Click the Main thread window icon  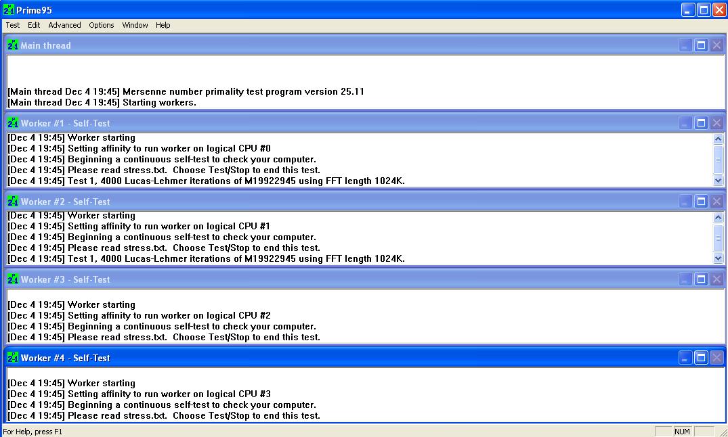click(13, 45)
